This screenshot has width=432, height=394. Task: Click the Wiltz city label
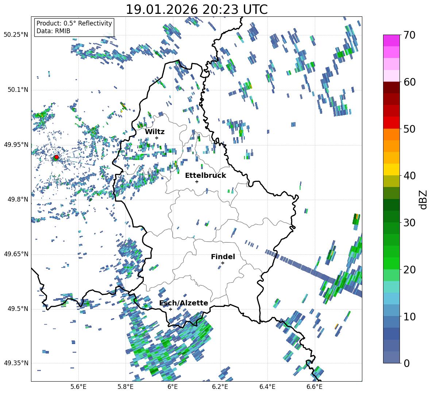155,132
